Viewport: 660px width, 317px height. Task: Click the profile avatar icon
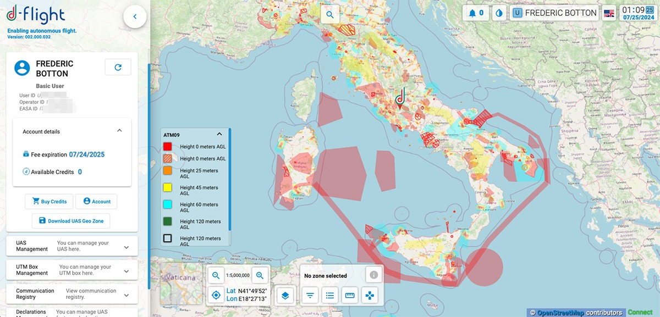point(22,68)
